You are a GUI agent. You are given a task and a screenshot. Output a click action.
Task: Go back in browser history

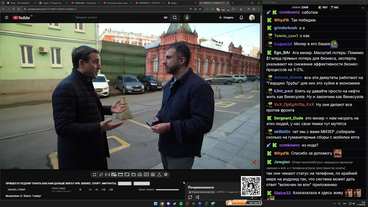point(4,9)
